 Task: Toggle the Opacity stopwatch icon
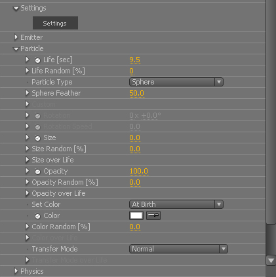[x=37, y=172]
